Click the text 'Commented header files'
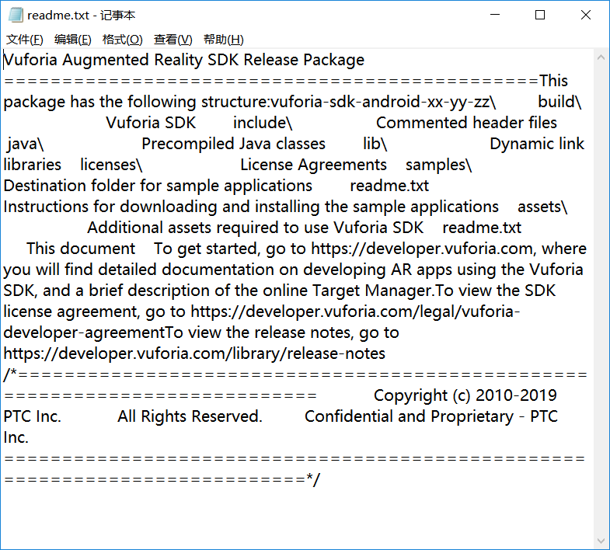 [x=466, y=123]
